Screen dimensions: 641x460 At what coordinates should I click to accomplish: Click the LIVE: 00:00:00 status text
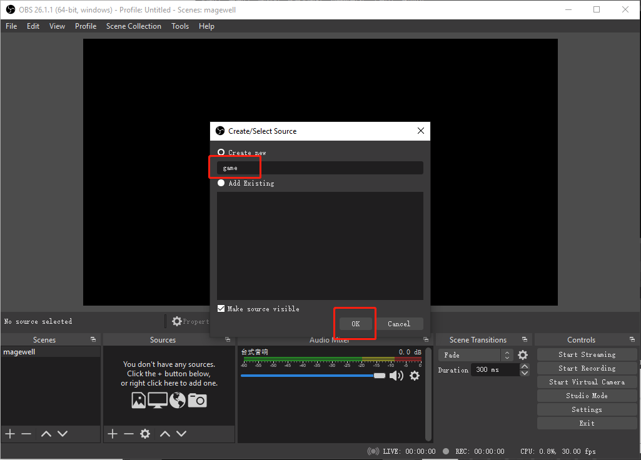(409, 451)
